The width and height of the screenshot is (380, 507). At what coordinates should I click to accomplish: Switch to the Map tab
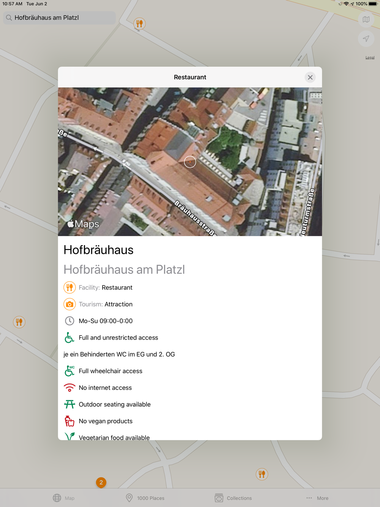64,498
